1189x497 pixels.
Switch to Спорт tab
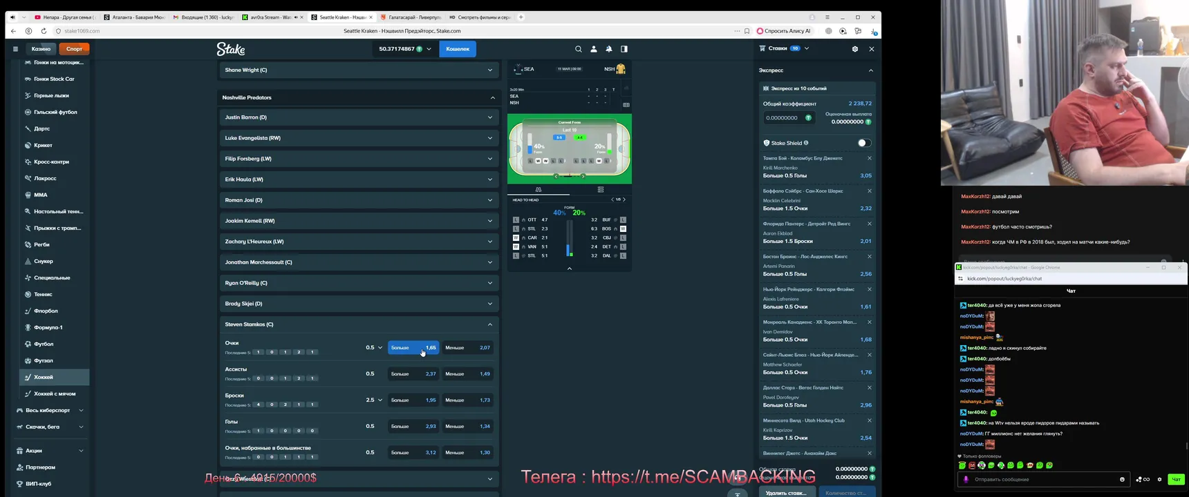point(74,49)
